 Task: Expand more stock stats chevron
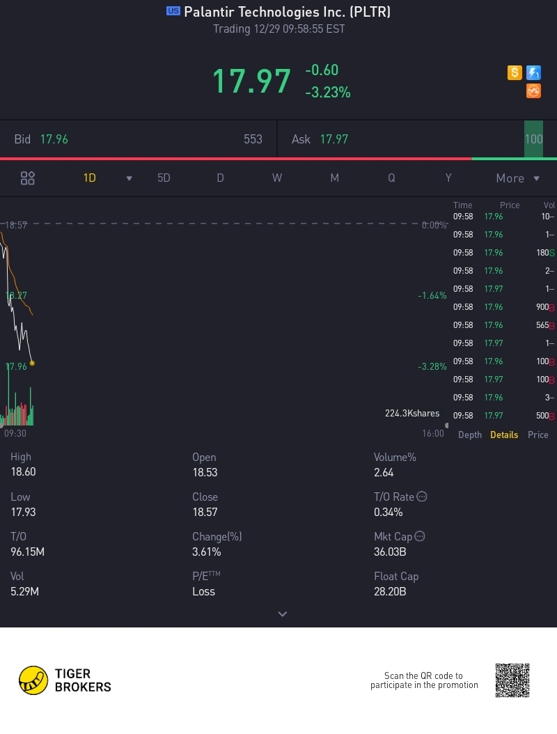coord(282,614)
